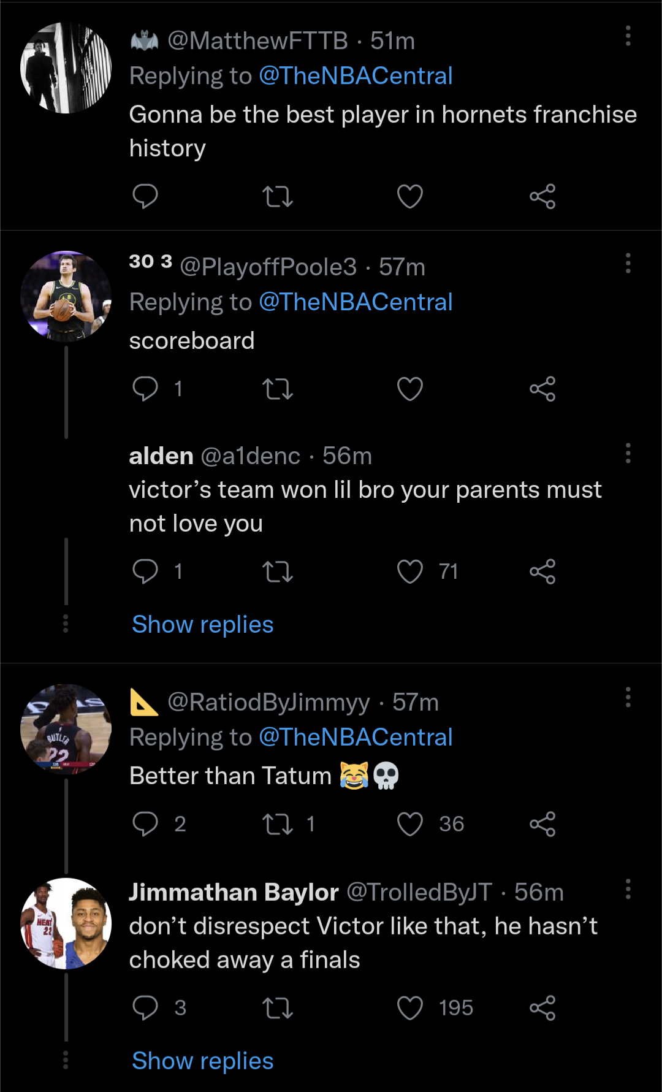Open more options menu for alden's tweet
Screen dimensions: 662x1092
click(628, 453)
